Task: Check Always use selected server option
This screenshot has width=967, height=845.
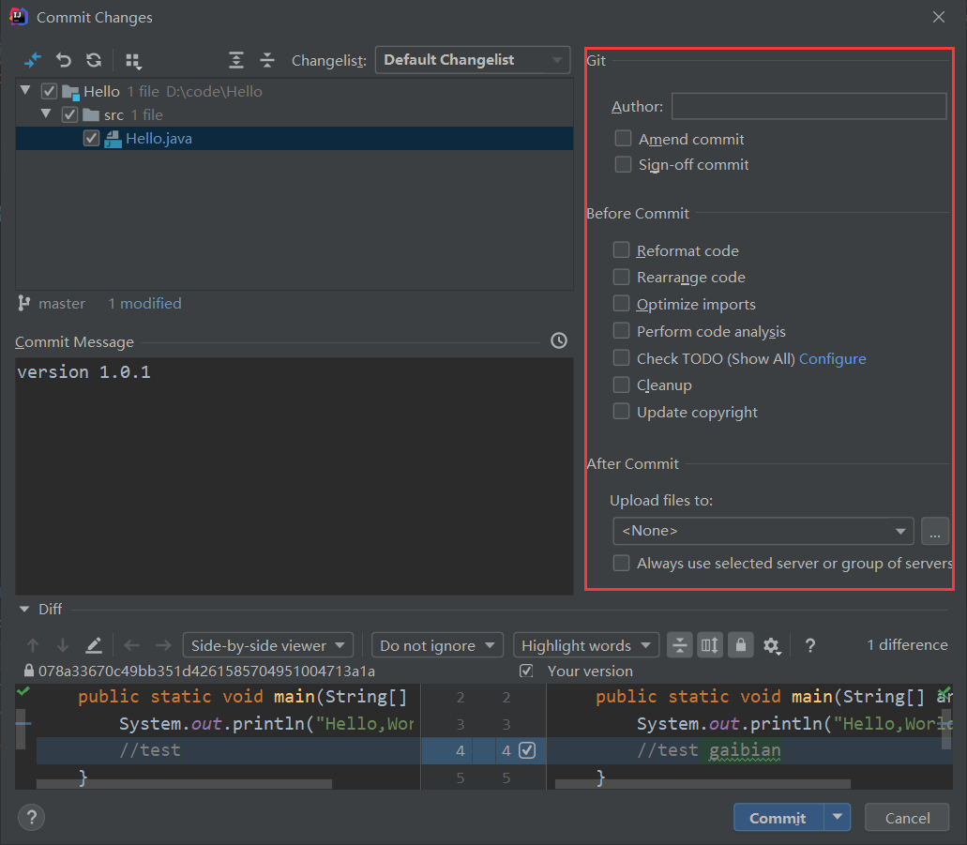Action: click(621, 563)
